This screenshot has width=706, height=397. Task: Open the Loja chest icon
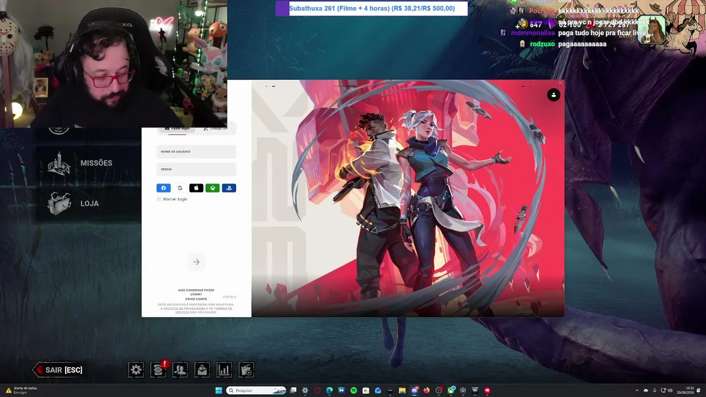point(59,203)
